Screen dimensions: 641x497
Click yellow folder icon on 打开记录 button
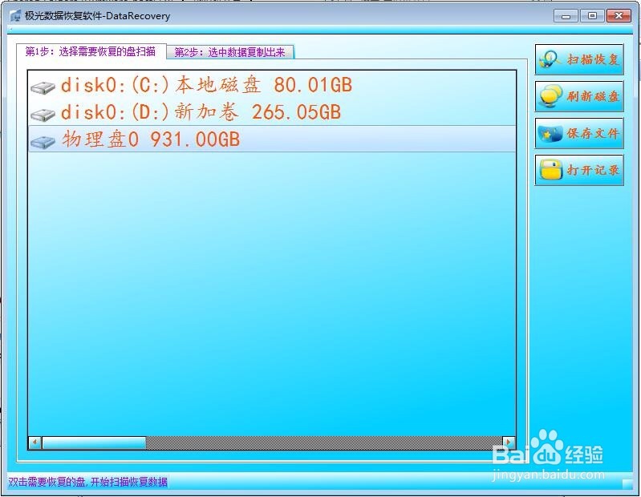550,170
